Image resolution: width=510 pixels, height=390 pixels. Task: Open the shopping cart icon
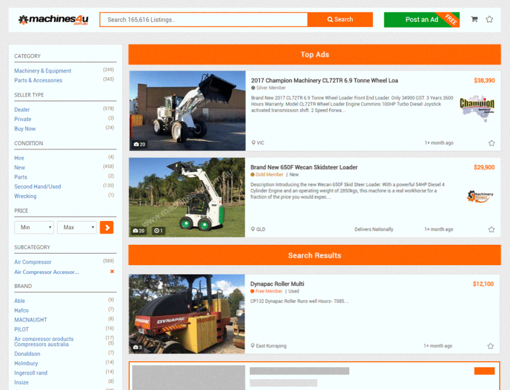point(474,19)
